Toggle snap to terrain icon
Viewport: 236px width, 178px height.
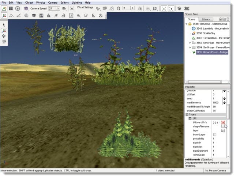pos(112,8)
